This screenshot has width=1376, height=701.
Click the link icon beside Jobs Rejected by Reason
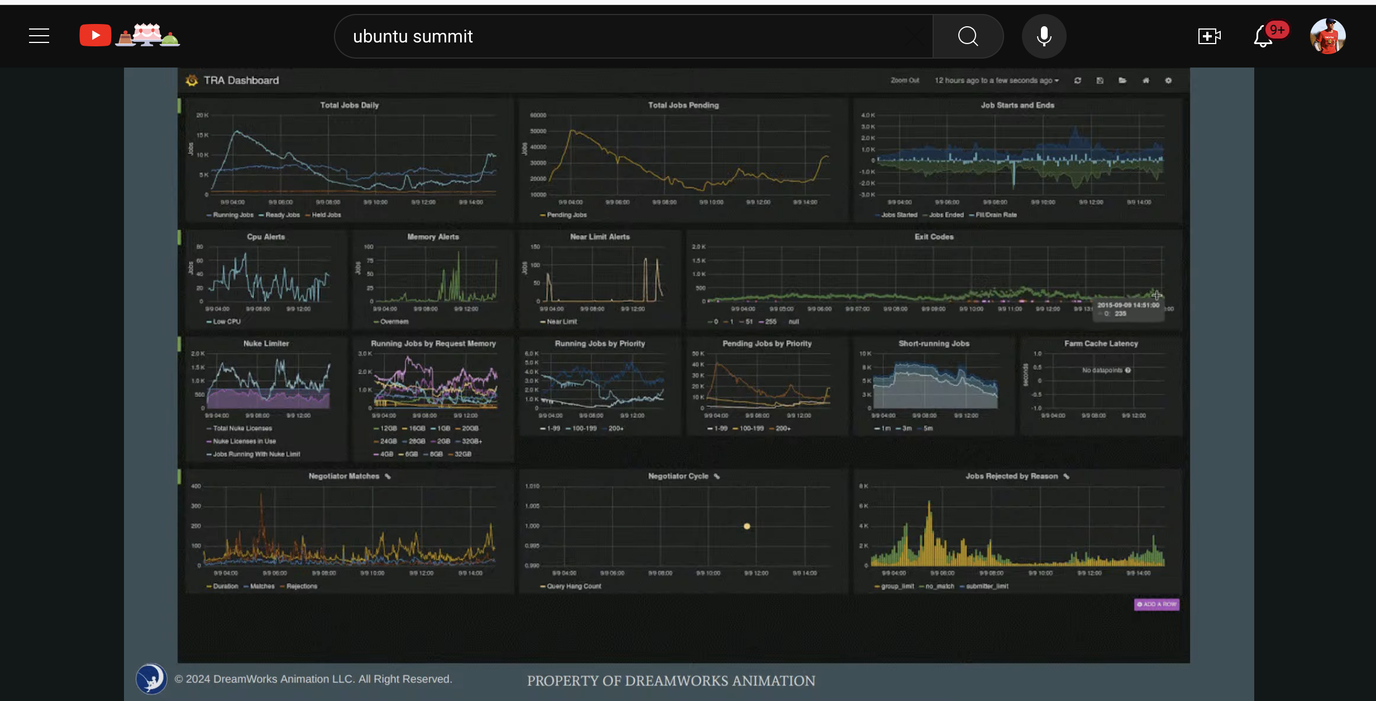tap(1066, 476)
